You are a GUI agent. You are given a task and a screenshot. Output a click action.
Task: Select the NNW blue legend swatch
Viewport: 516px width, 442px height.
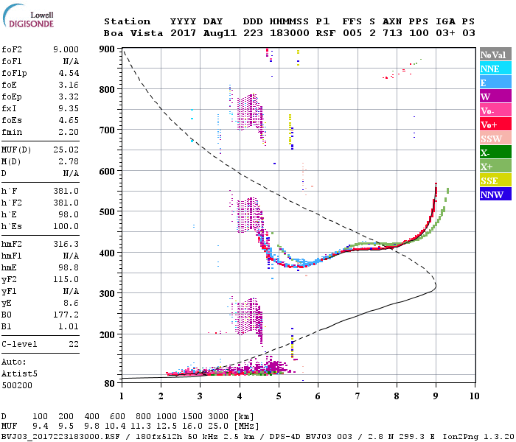pyautogui.click(x=495, y=194)
